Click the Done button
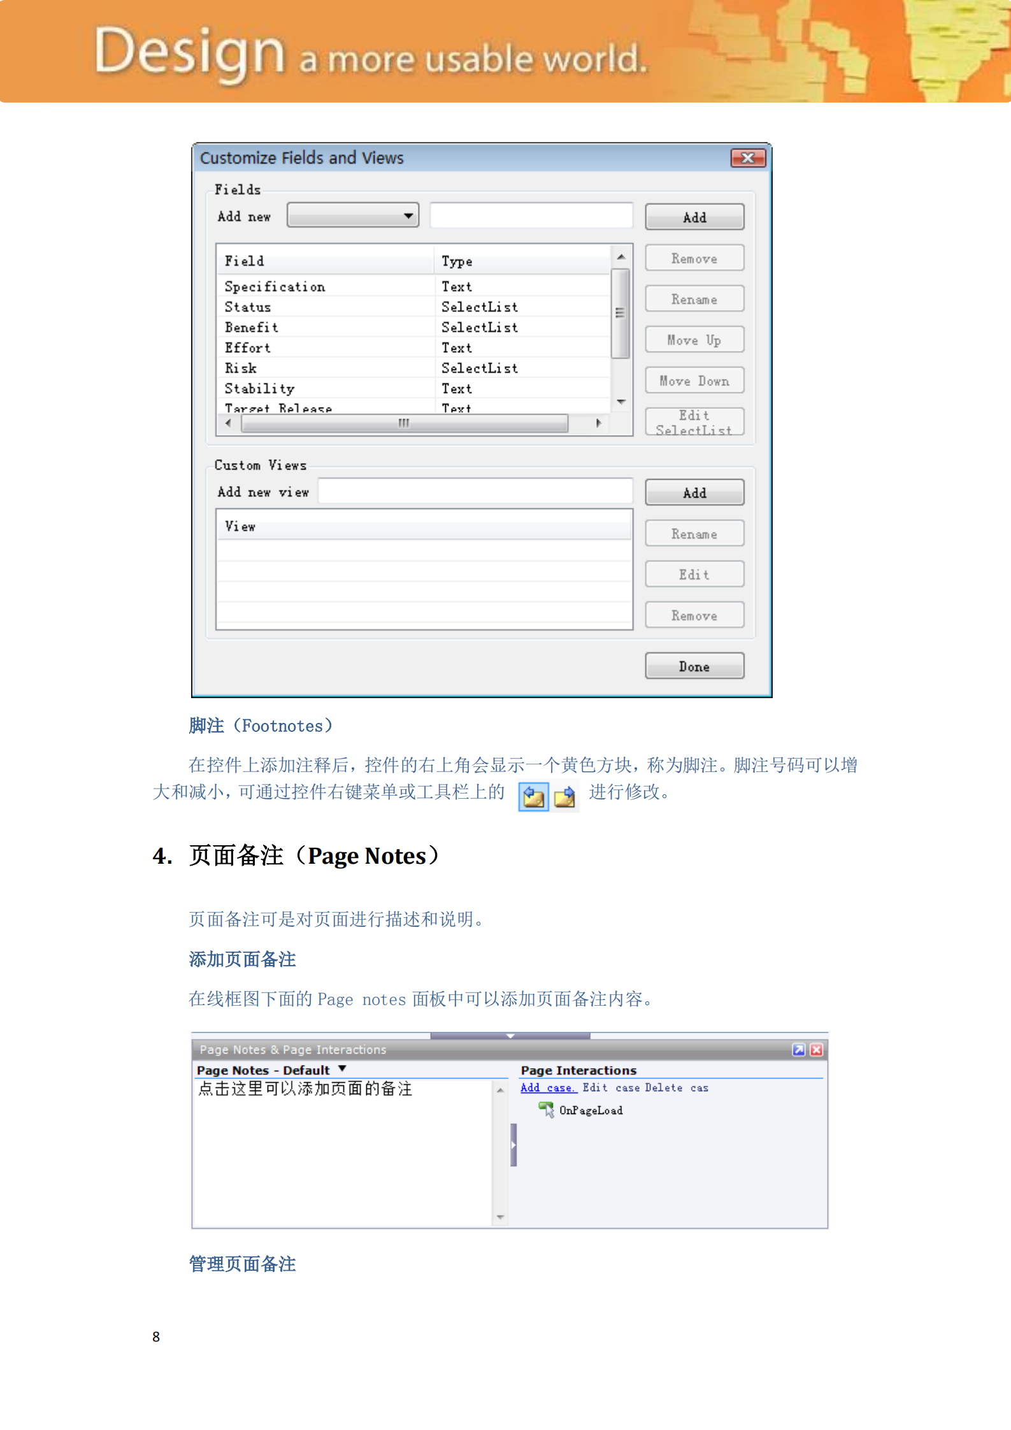This screenshot has width=1011, height=1430. [694, 666]
